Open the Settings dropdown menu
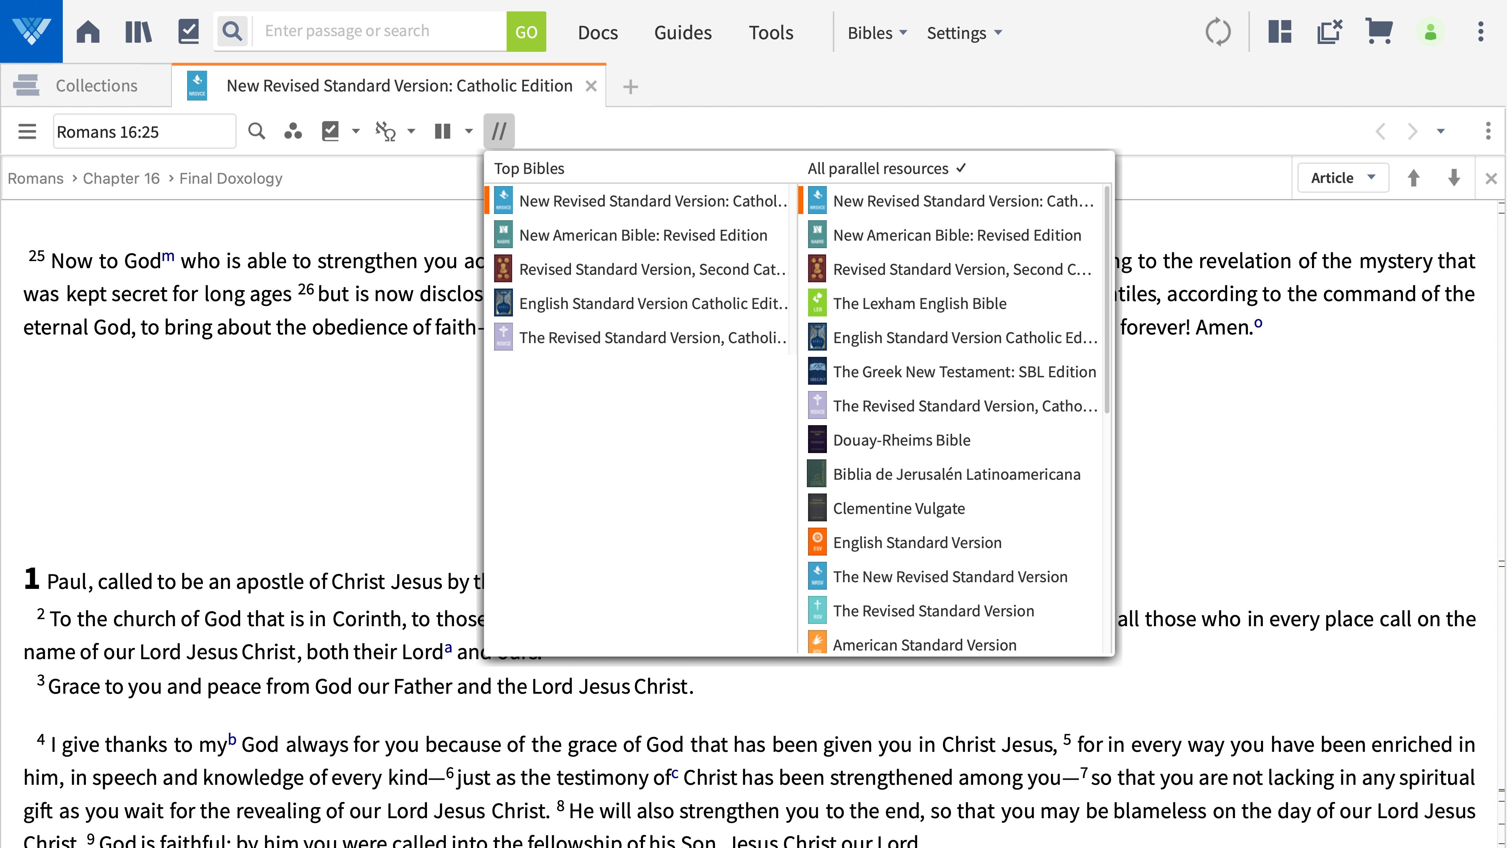The image size is (1507, 848). pyautogui.click(x=964, y=33)
